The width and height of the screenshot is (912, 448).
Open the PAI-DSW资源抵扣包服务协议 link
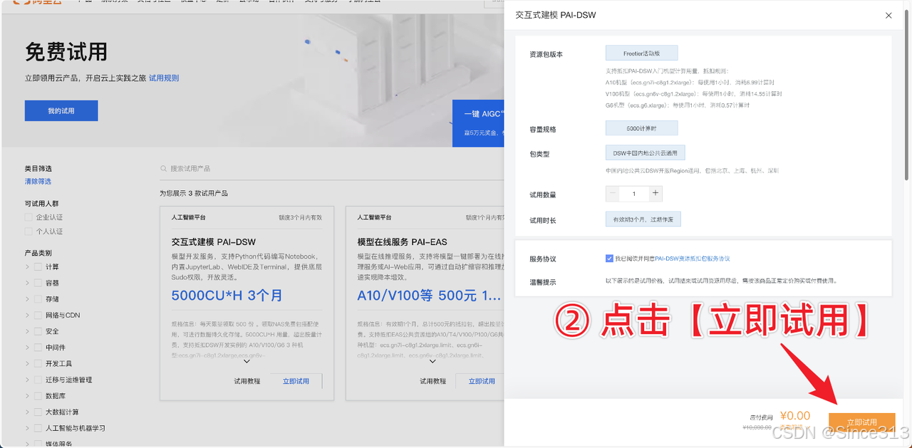(x=693, y=259)
